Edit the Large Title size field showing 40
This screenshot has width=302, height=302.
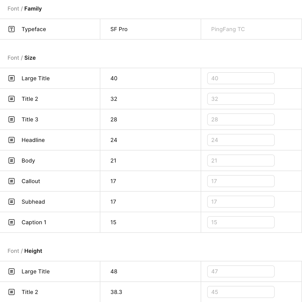[x=241, y=78]
